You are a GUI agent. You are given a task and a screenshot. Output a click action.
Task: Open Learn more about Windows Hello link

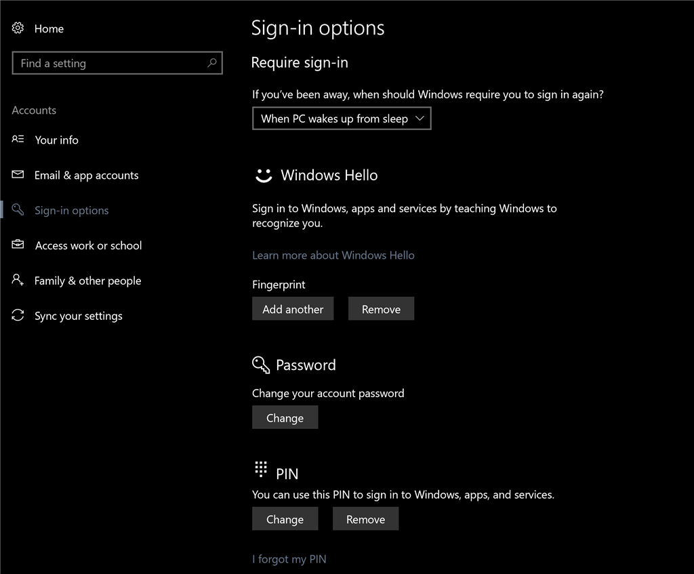pyautogui.click(x=333, y=255)
